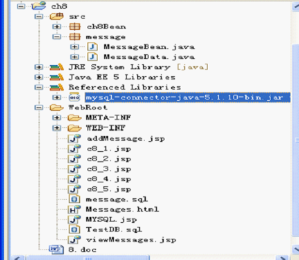Select addMessage.jsp file name
Viewport: 299px width, 260px height.
[126, 139]
